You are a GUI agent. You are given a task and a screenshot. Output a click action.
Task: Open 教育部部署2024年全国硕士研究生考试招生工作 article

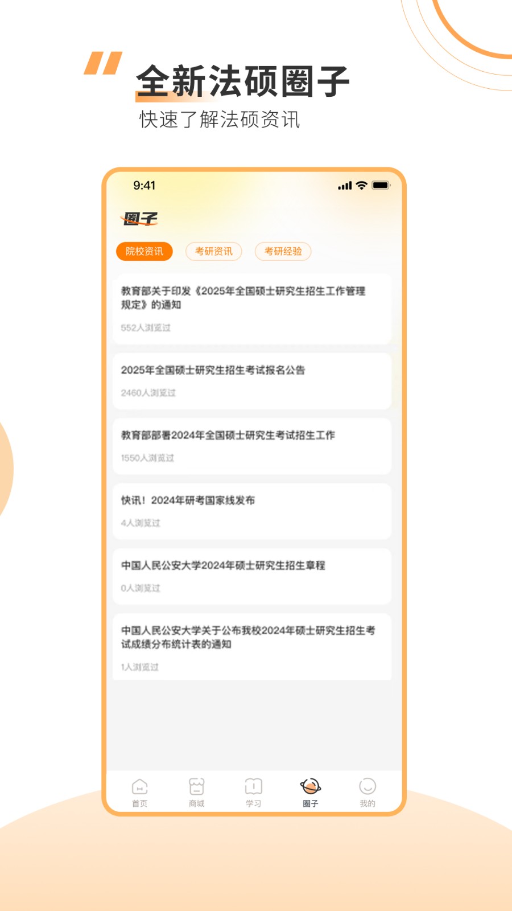click(252, 446)
